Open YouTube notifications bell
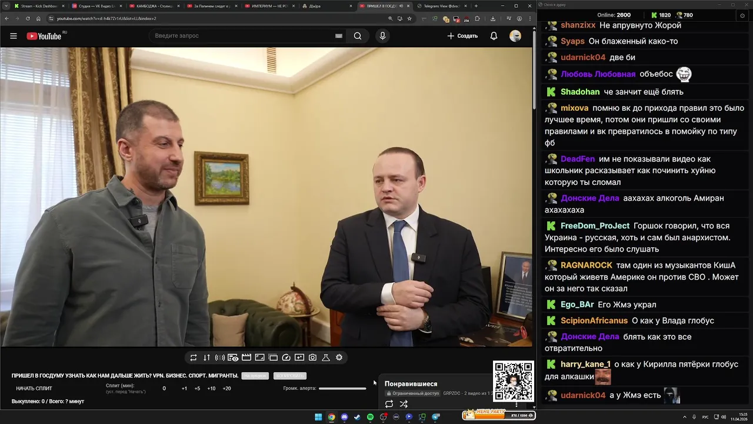This screenshot has height=424, width=753. pyautogui.click(x=494, y=36)
